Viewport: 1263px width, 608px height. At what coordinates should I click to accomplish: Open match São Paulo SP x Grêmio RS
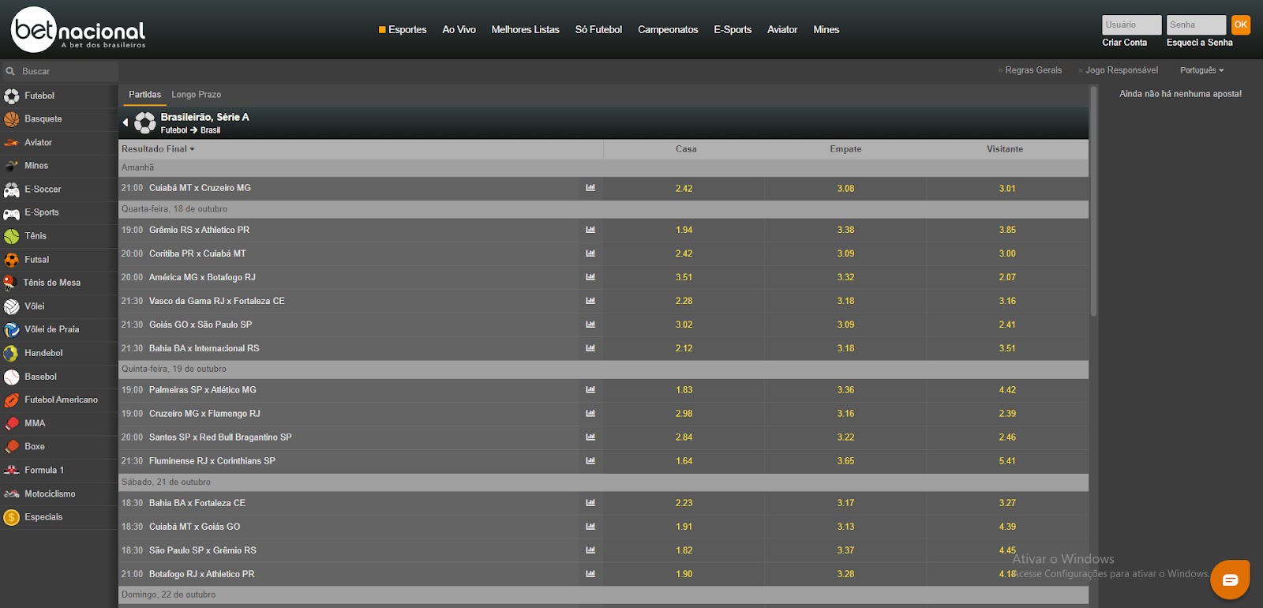point(203,550)
